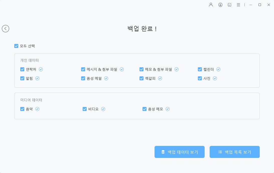Click completed checkmark icon next to 연락처
This screenshot has width=274, height=173.
[x=41, y=69]
